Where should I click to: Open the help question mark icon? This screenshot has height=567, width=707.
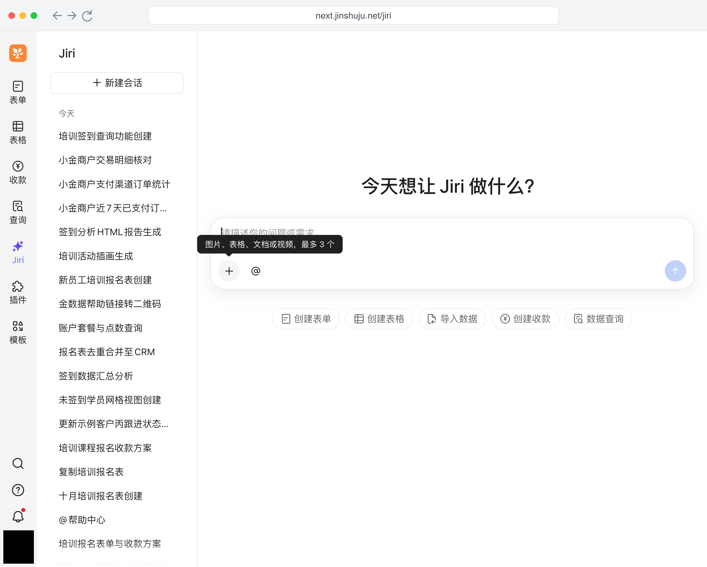[x=18, y=490]
